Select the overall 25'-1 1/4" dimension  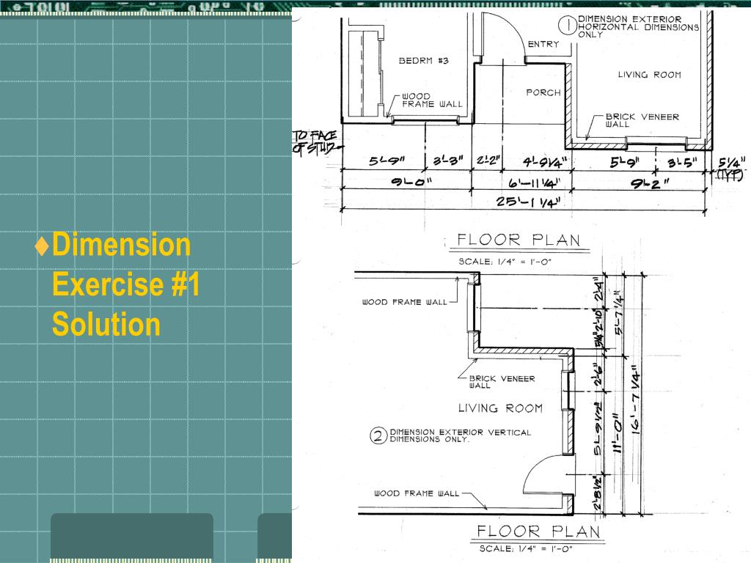coord(527,202)
